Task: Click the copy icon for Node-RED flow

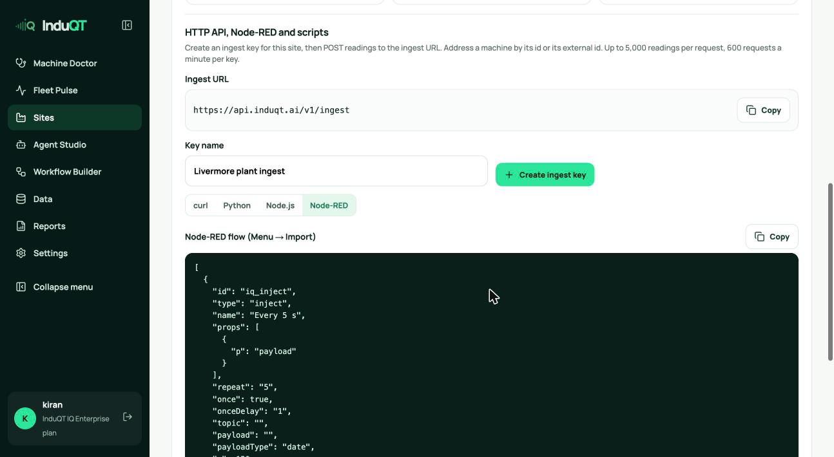Action: (x=759, y=237)
